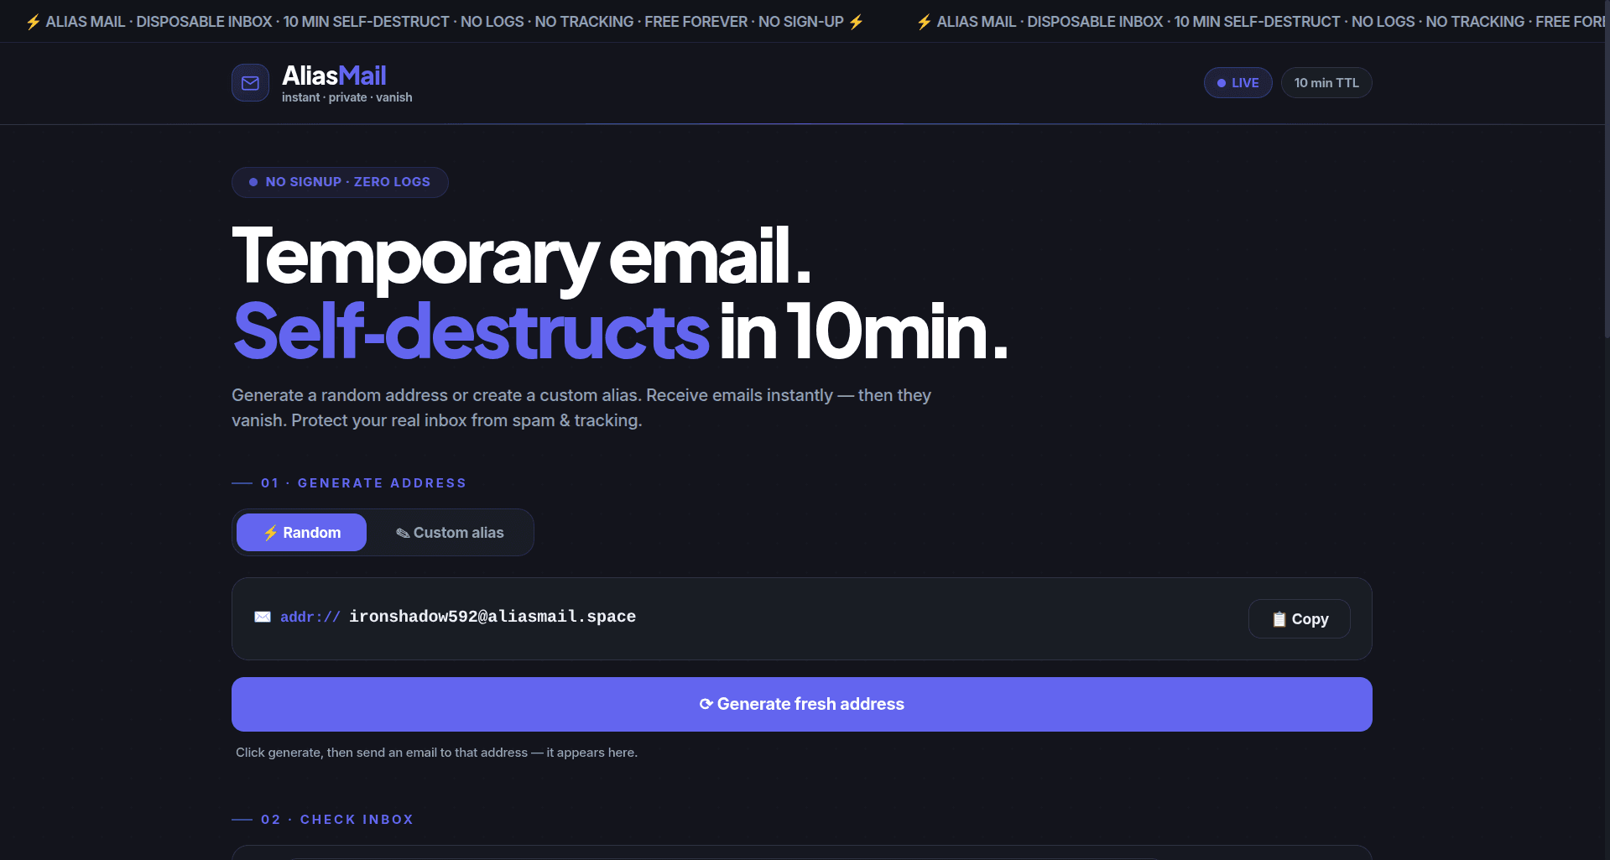Click the lightning bolt icon in Random
Image resolution: width=1610 pixels, height=860 pixels.
click(x=270, y=533)
